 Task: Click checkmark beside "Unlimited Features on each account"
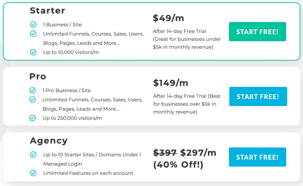[x=33, y=173]
